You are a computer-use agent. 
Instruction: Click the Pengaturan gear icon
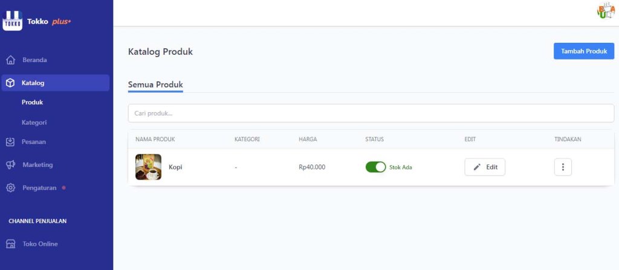click(10, 187)
